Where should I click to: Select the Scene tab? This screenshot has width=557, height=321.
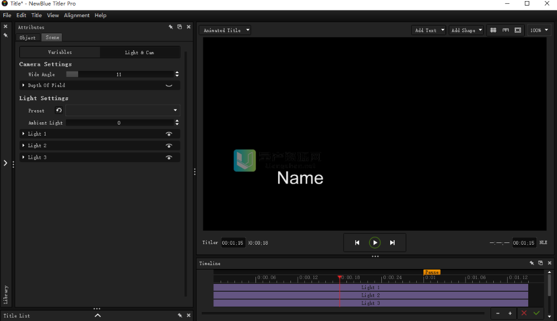pos(52,38)
